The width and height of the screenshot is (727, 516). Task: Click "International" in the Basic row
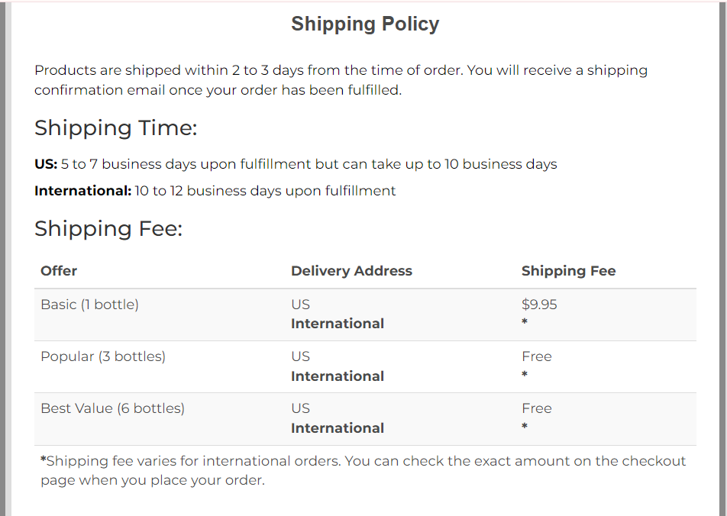click(338, 324)
